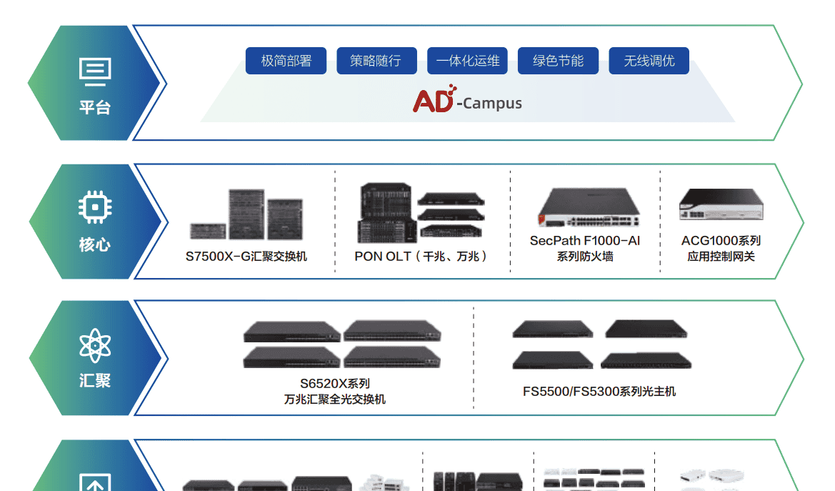Click the 汇聚 aggregation atom icon
This screenshot has height=491, width=835.
[95, 346]
